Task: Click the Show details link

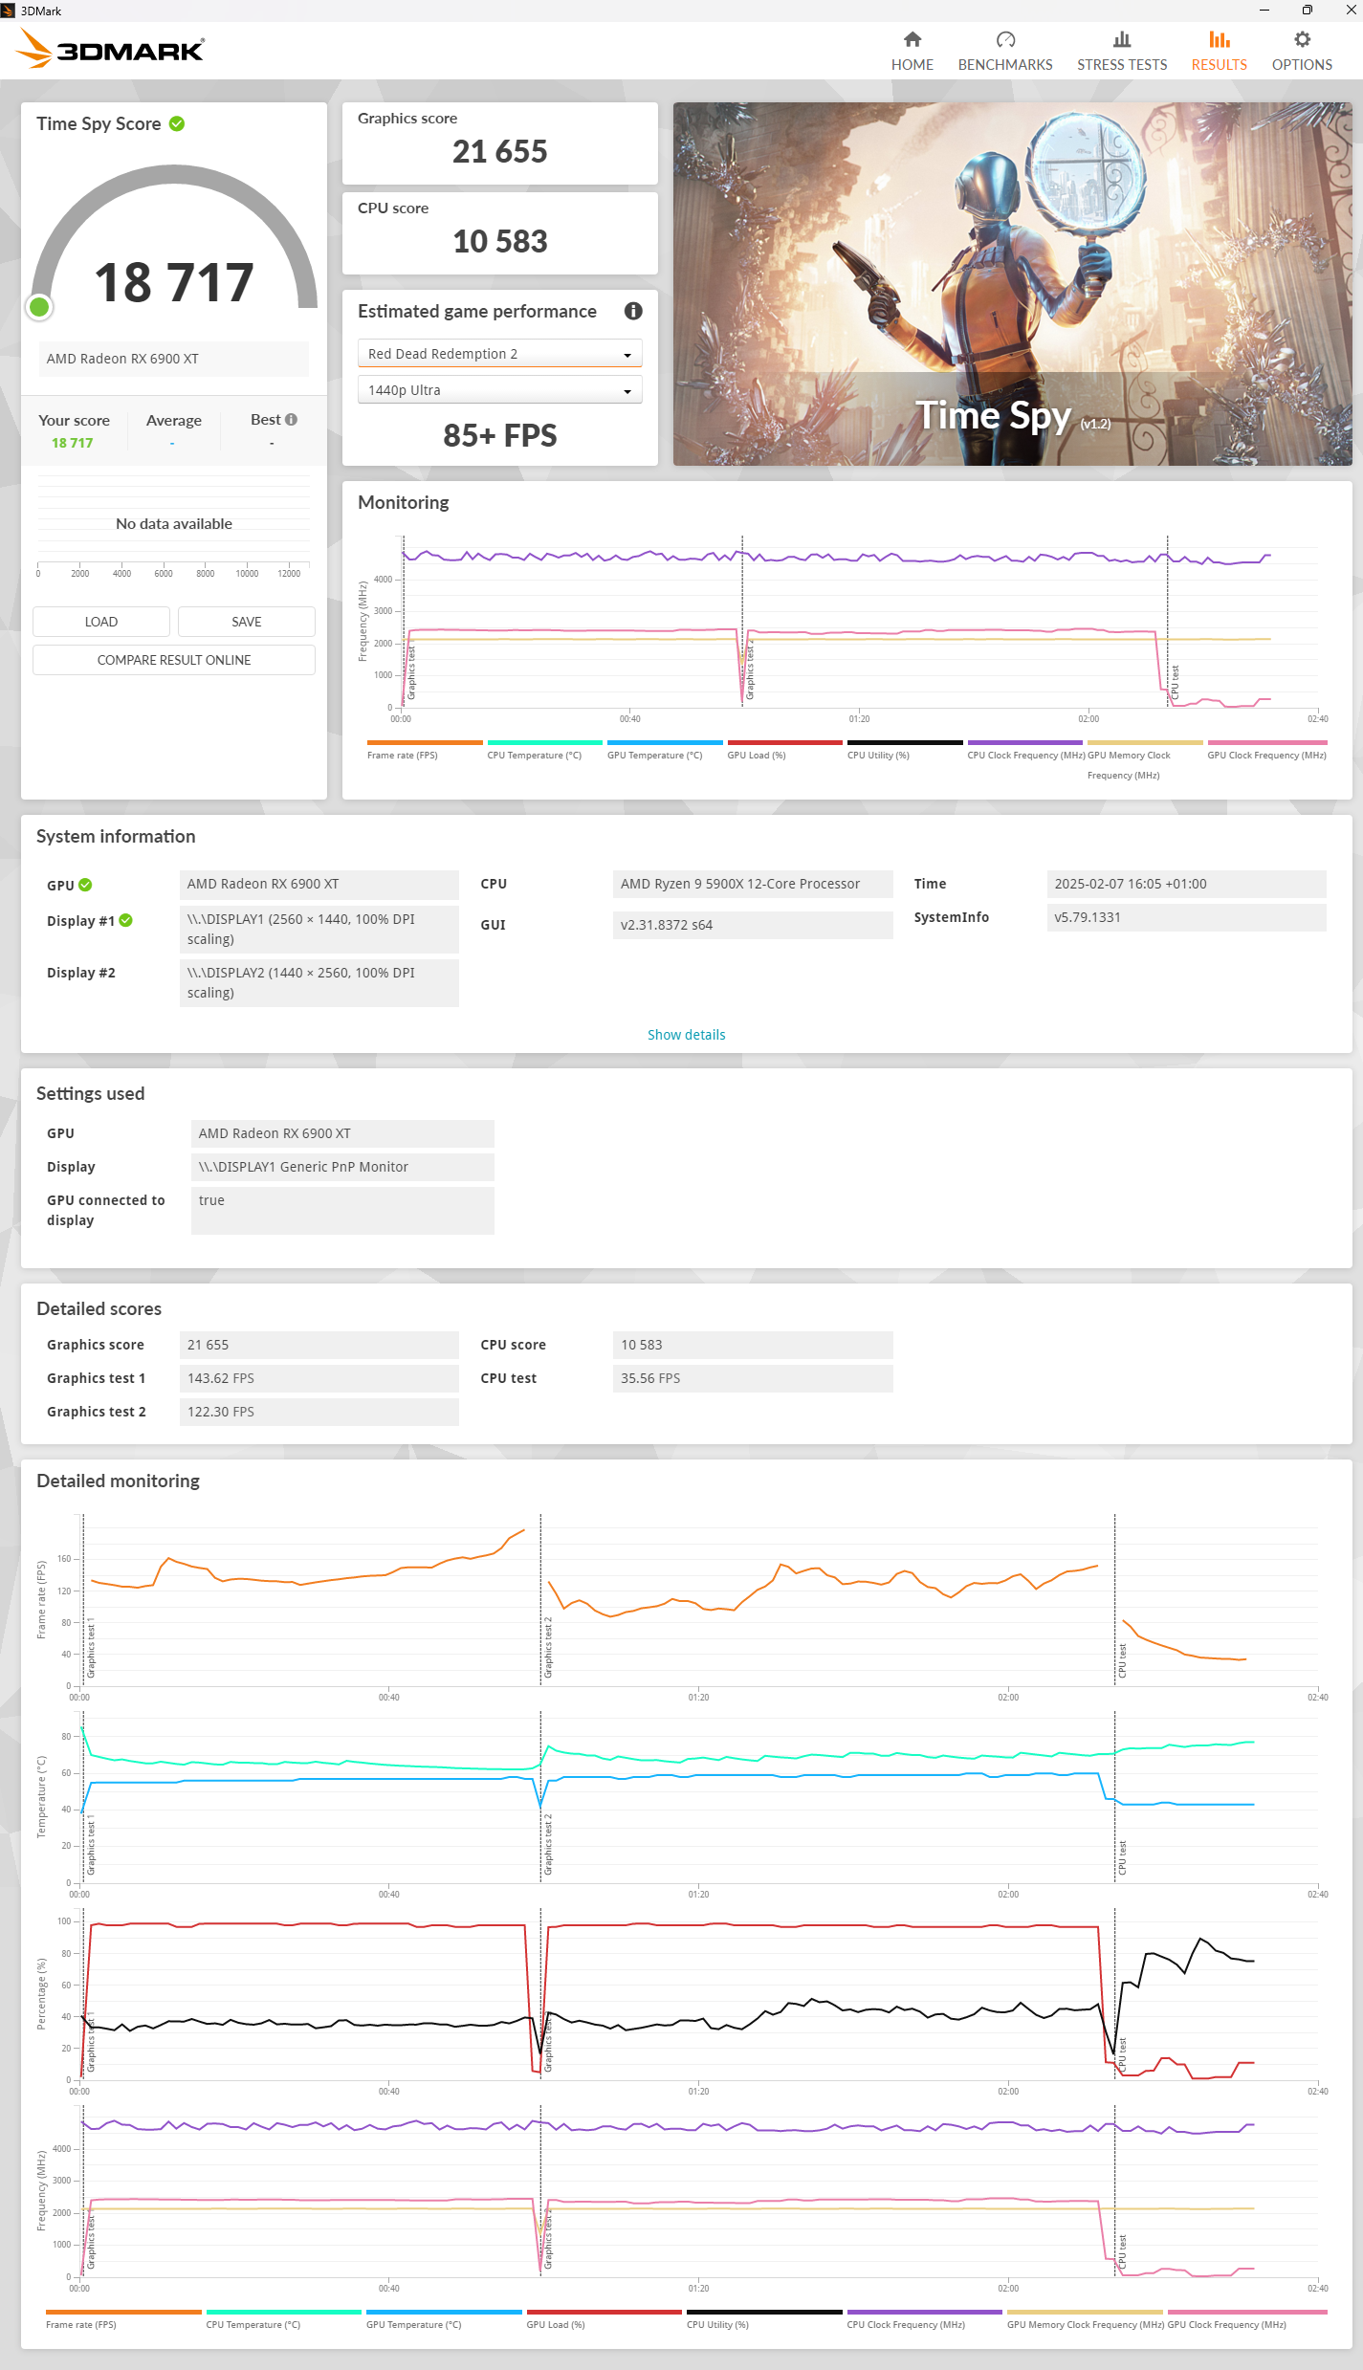Action: click(x=686, y=1035)
